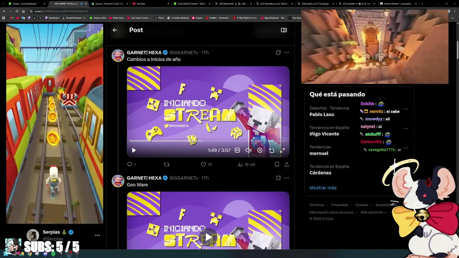
Task: Open GARNET| HEXA avatar on first post
Action: coord(118,56)
